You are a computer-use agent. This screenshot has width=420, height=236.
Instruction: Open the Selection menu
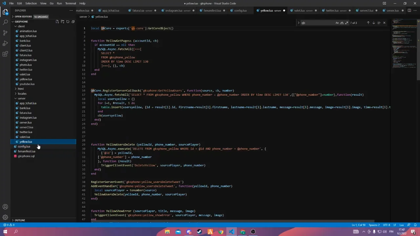(x=31, y=3)
